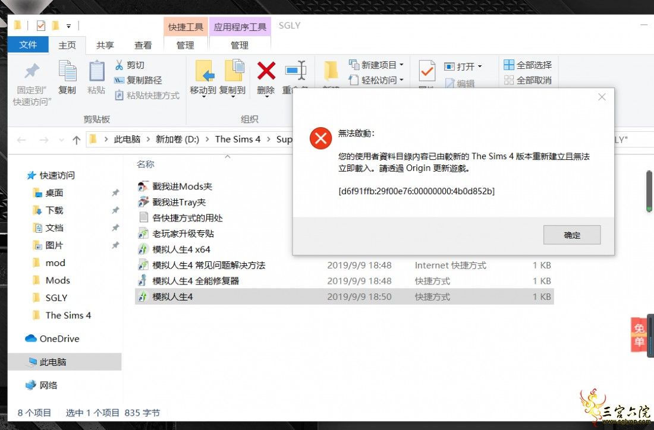Select Network (网络) in sidebar
Viewport: 654px width, 430px height.
click(x=41, y=385)
